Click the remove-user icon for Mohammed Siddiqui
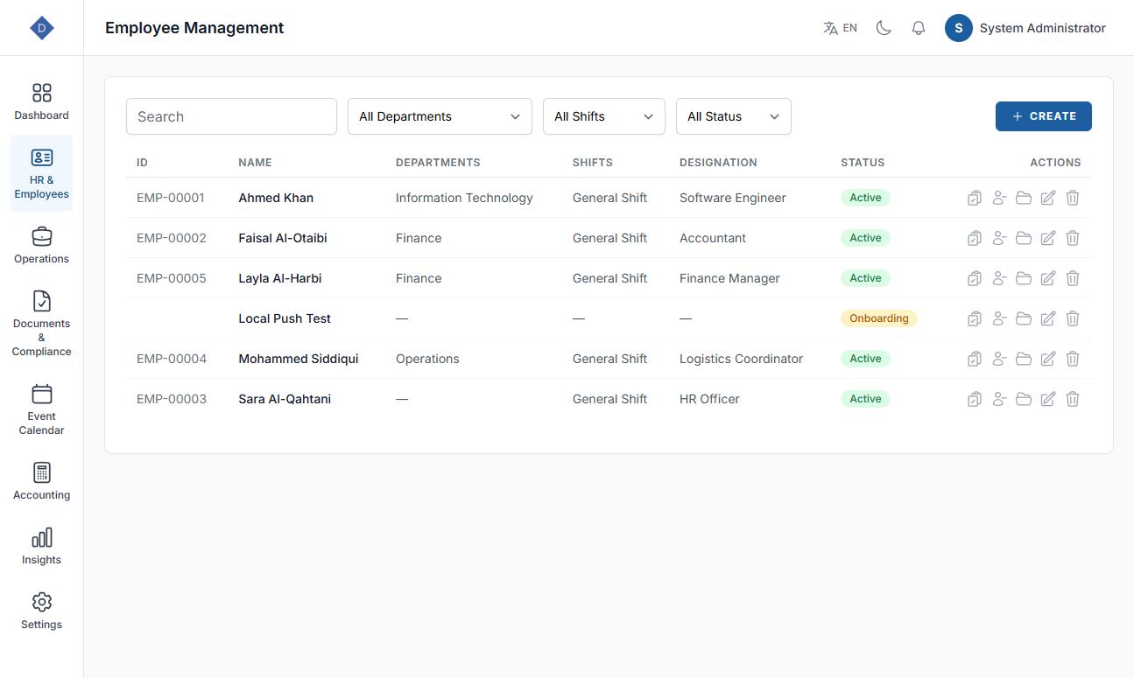1134x678 pixels. click(x=999, y=359)
